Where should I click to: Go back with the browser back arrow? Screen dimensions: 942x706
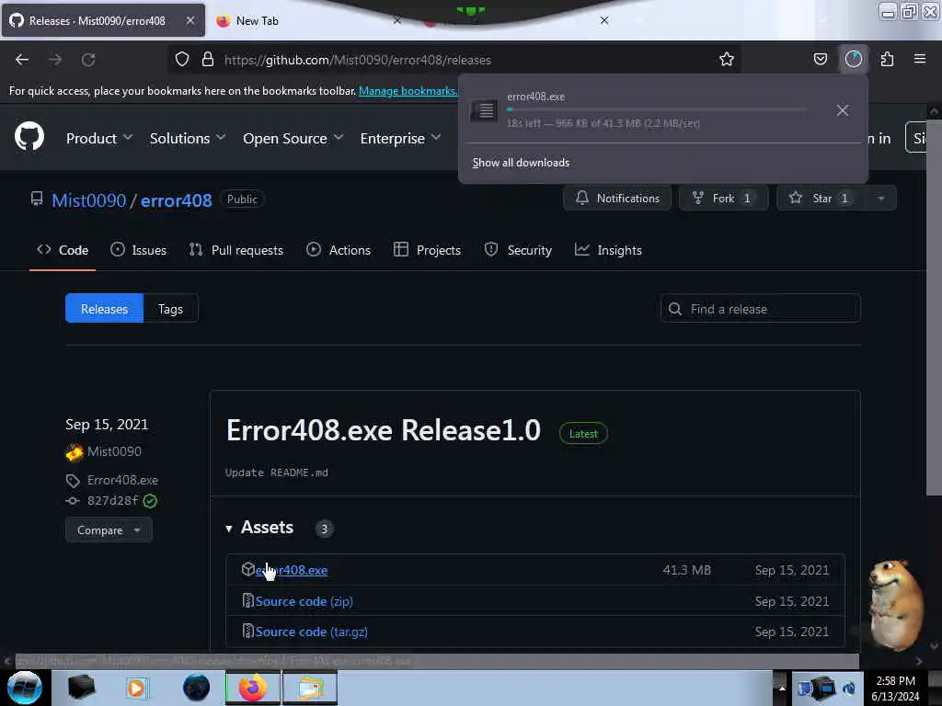tap(22, 60)
